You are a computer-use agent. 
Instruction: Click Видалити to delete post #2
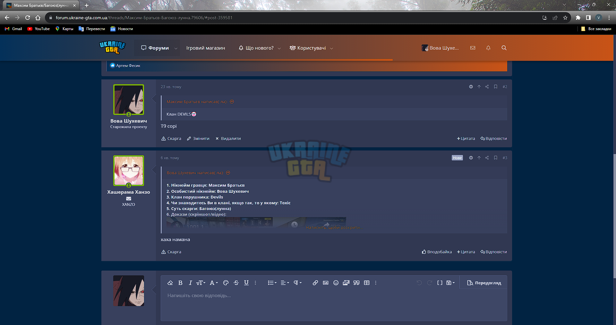pyautogui.click(x=228, y=139)
